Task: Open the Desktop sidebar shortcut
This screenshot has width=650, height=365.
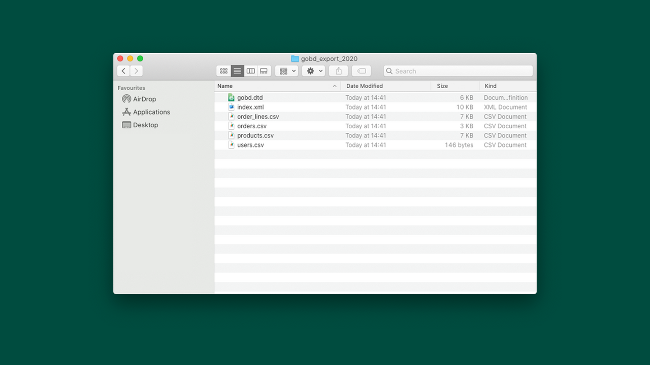Action: point(145,125)
